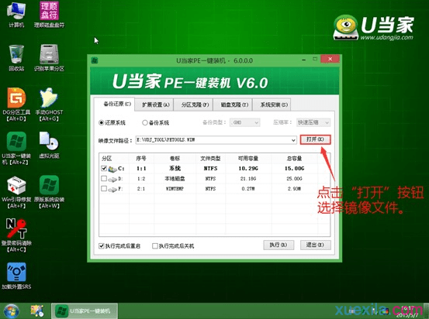This screenshot has width=429, height=319.
Task: Click the C: drive icon in partition list
Action: tap(112, 169)
